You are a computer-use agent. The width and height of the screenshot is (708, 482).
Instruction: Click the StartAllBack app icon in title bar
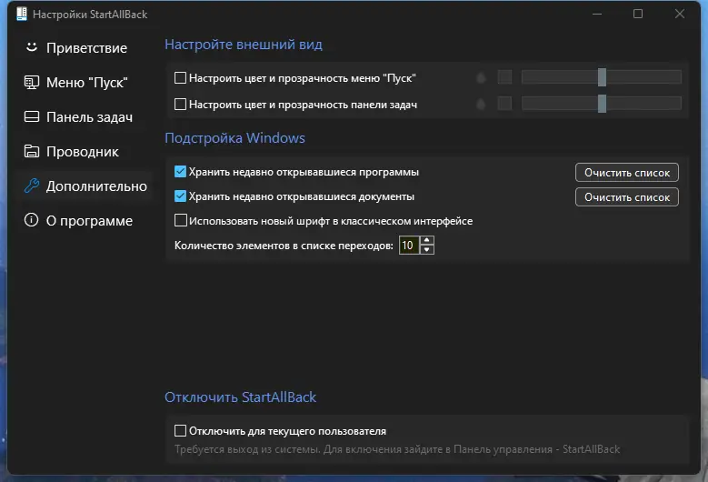[22, 14]
